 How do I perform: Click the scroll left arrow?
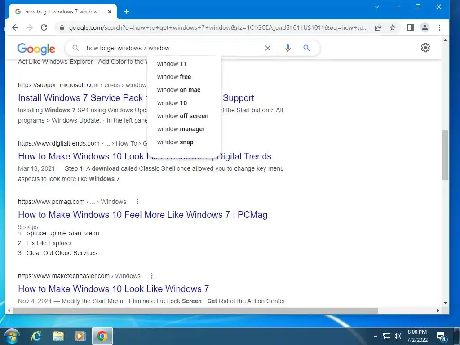(9, 310)
